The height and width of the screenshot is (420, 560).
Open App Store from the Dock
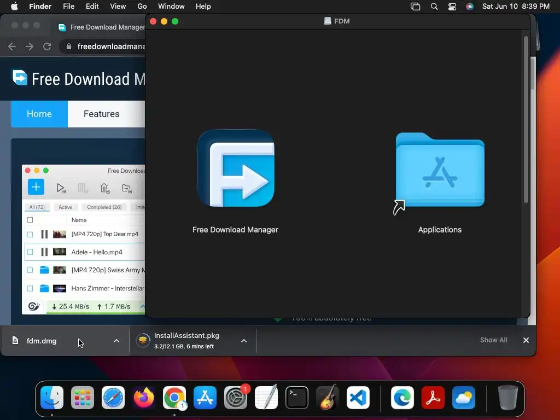tap(205, 398)
